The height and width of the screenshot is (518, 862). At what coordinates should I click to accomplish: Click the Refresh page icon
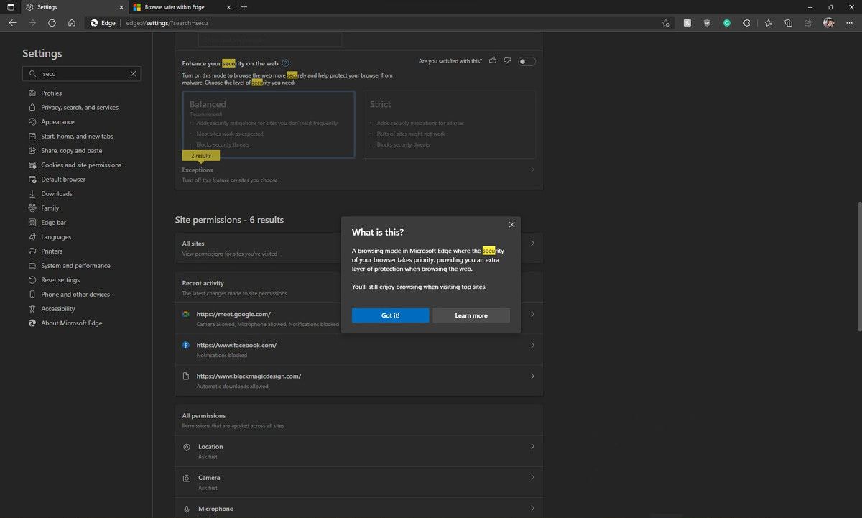[x=52, y=23]
